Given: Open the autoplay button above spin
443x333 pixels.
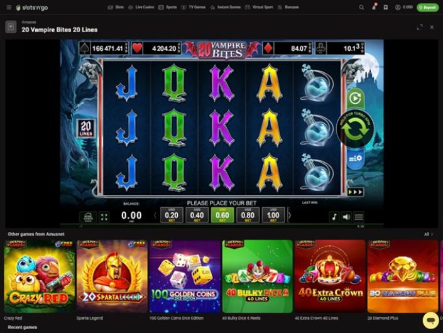Looking at the screenshot, I should [x=355, y=98].
